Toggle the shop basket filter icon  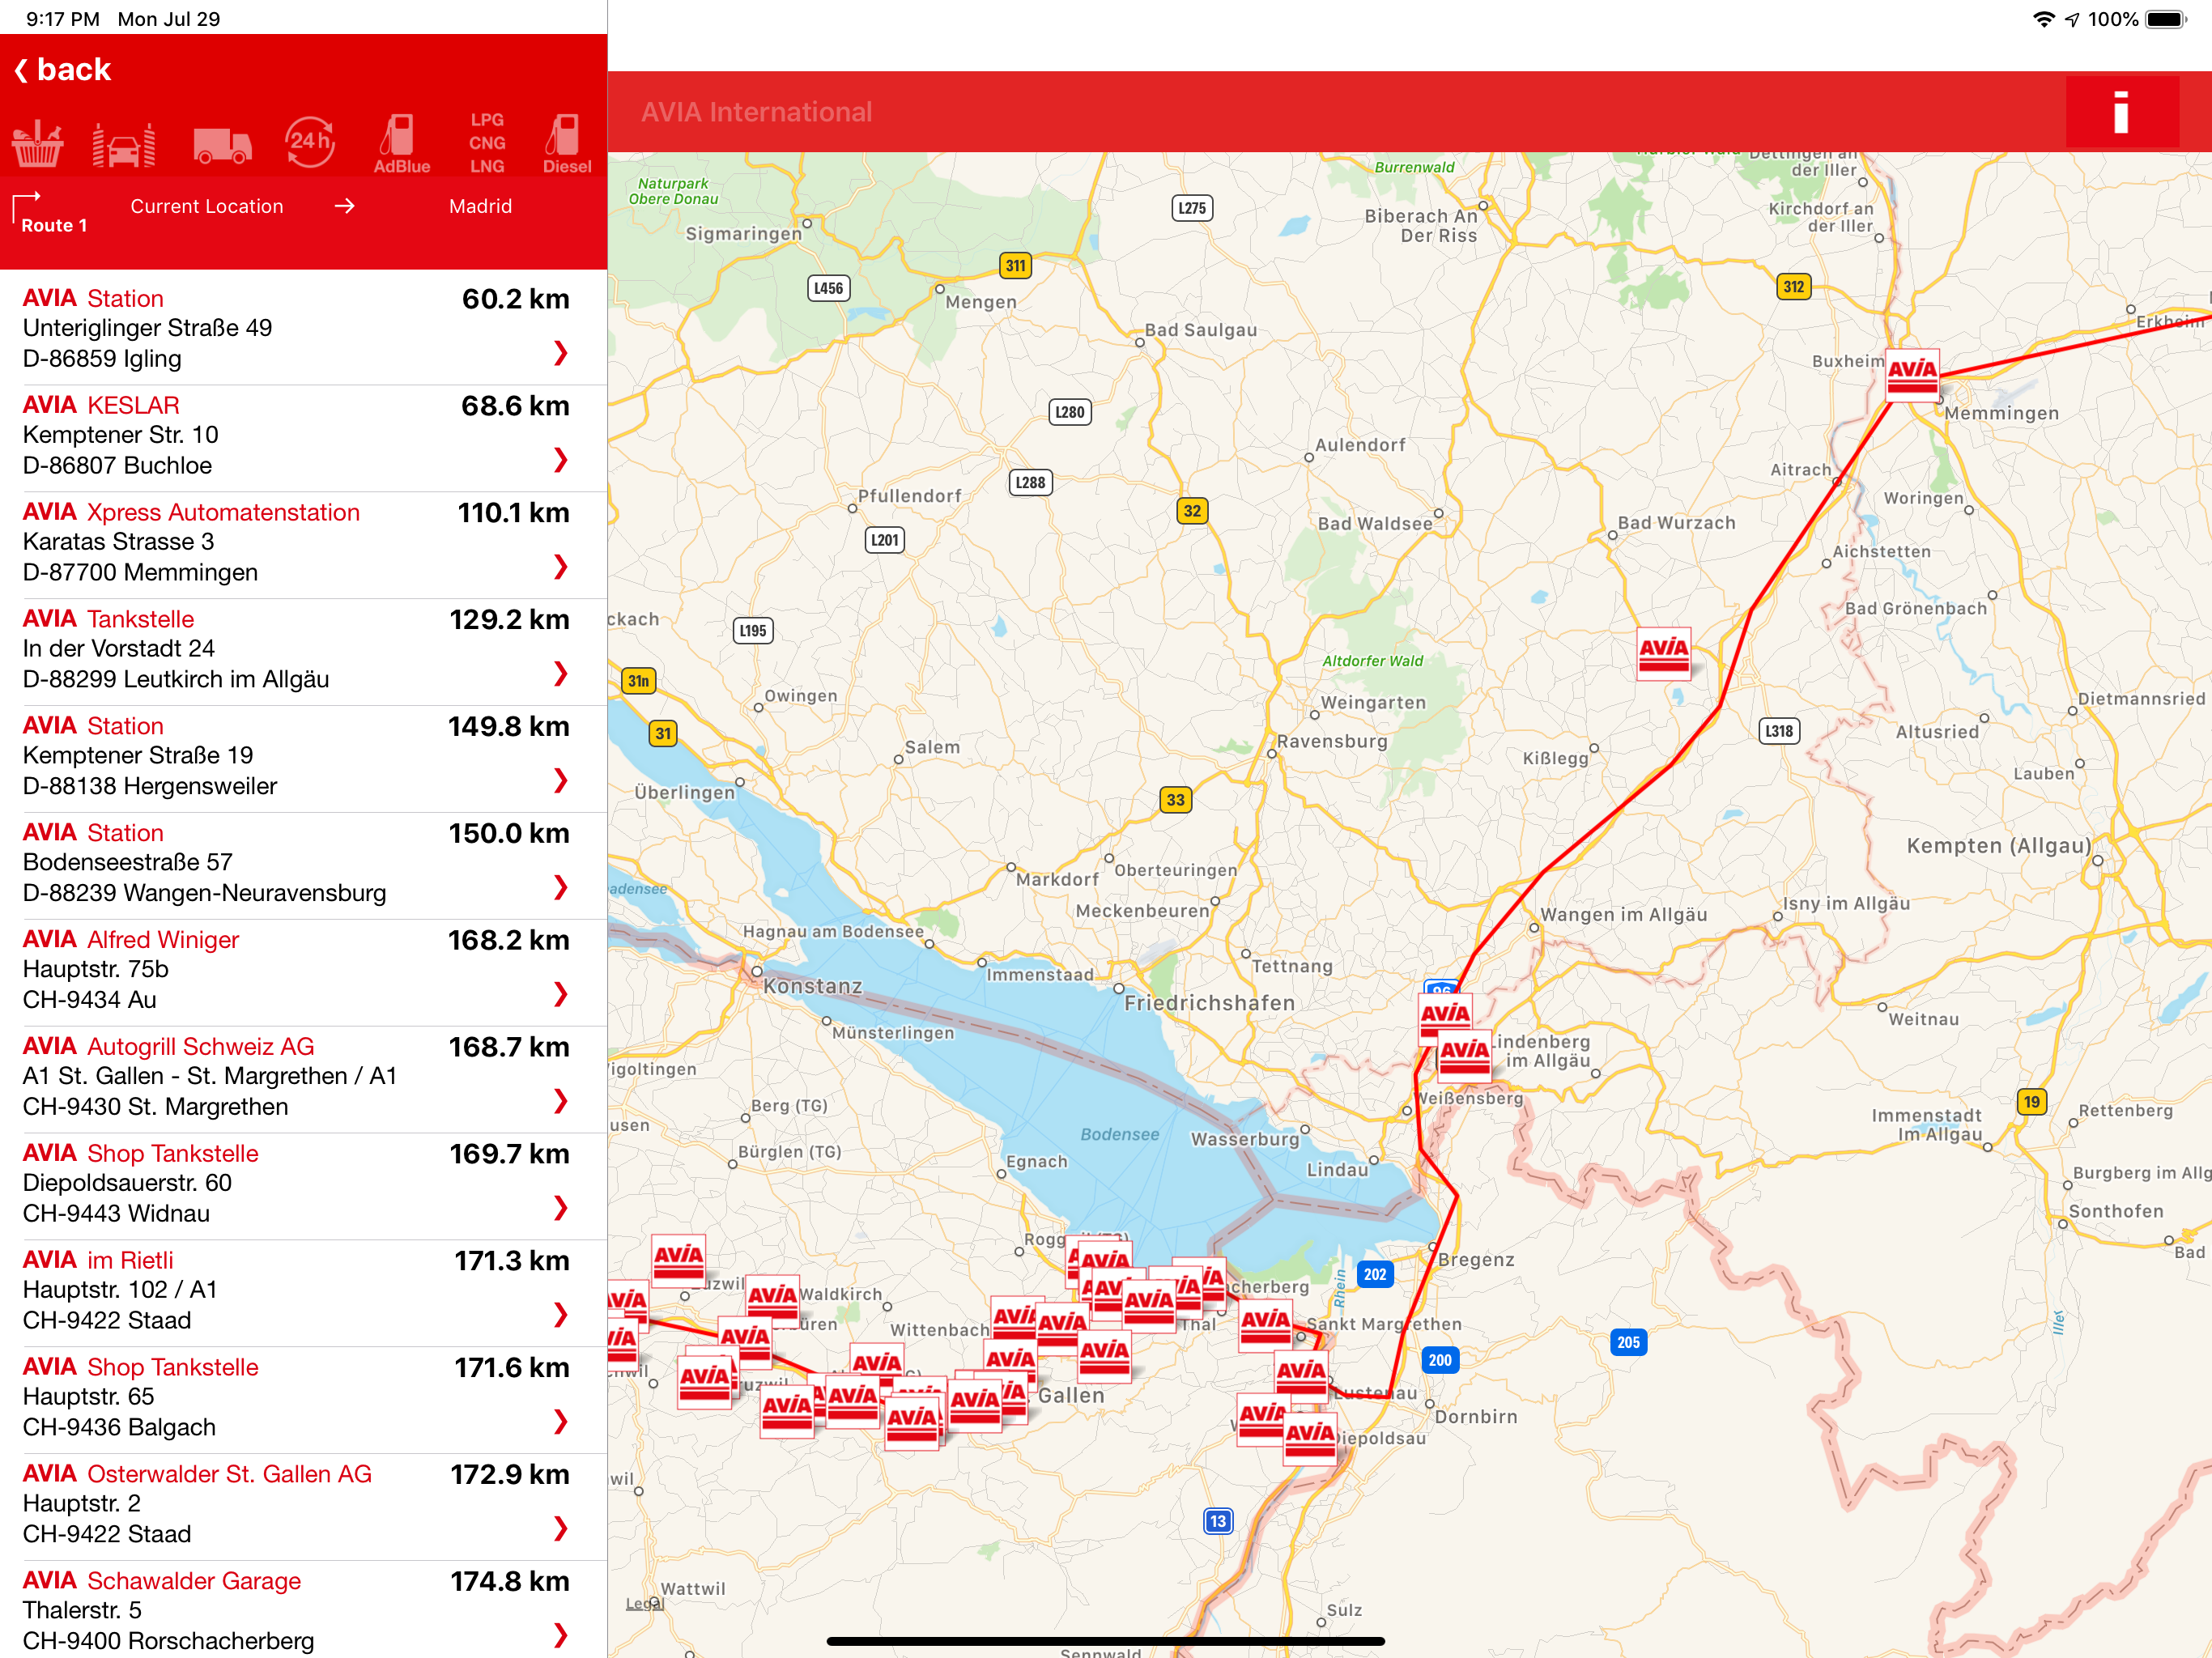pos(38,144)
